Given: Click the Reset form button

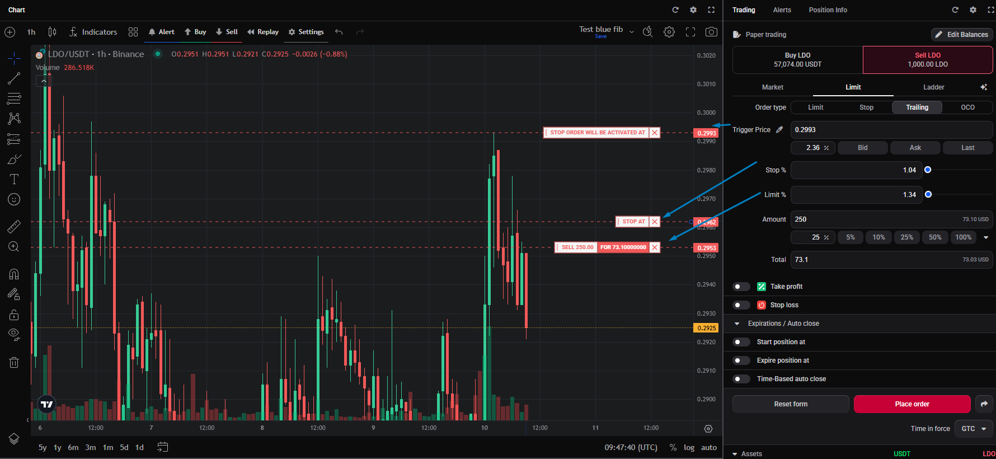Looking at the screenshot, I should pos(791,404).
